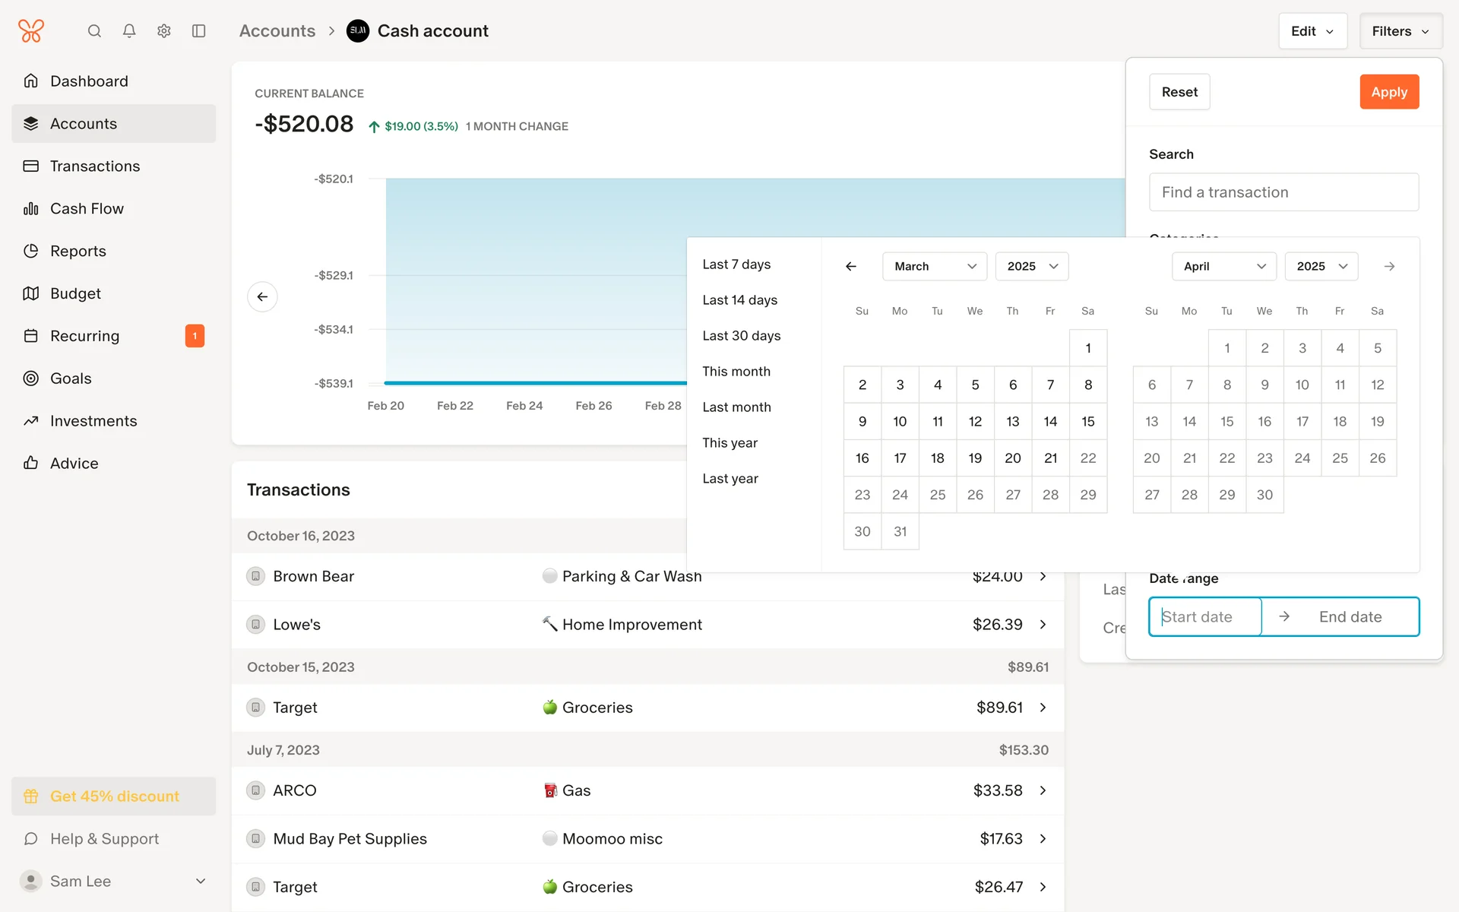Screen dimensions: 1459x912
Task: Click the butterfly app logo
Action: click(31, 31)
